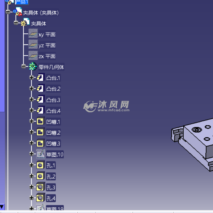This screenshot has width=213, height=213.
Task: Click the xy 平面 plane icon
Action: click(x=33, y=33)
